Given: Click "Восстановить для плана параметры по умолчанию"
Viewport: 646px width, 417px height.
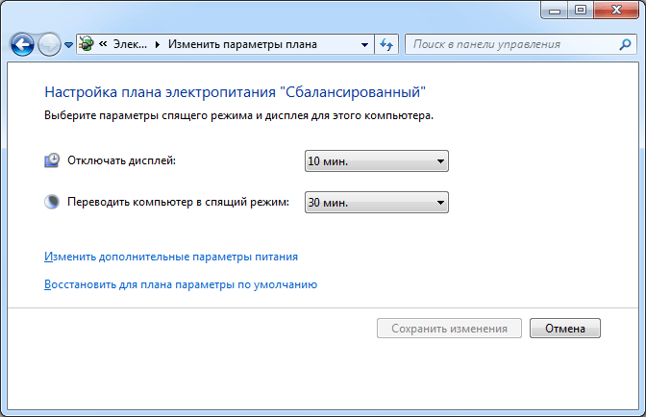Looking at the screenshot, I should click(181, 284).
